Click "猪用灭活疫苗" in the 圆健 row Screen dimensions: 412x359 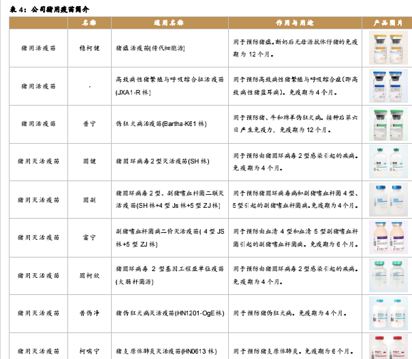point(38,161)
